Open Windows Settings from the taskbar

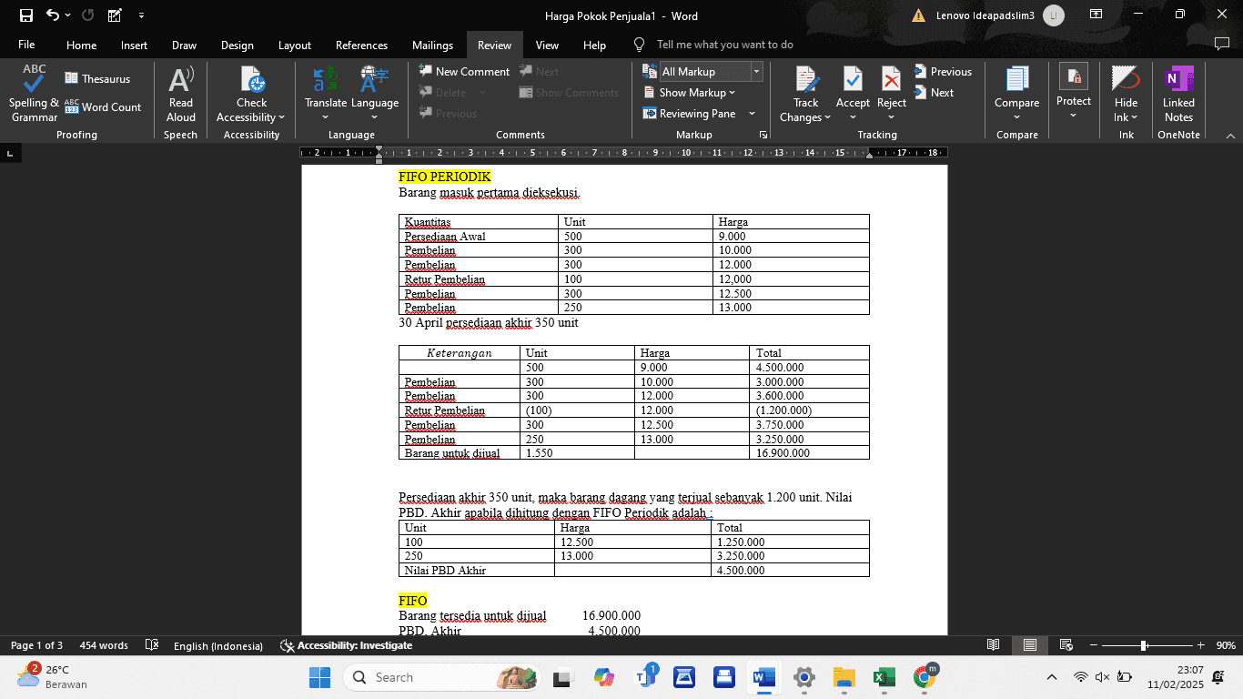pyautogui.click(x=804, y=677)
